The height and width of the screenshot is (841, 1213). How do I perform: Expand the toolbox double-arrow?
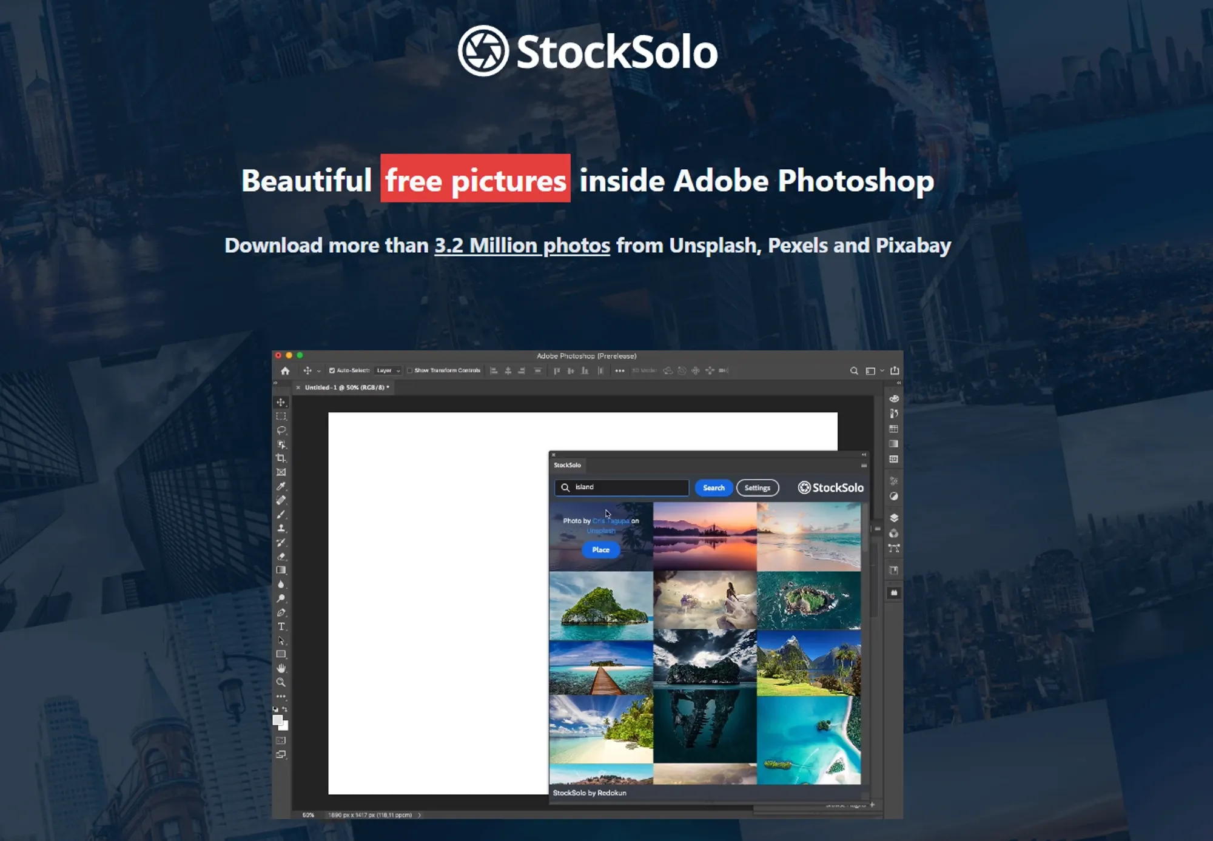click(275, 383)
